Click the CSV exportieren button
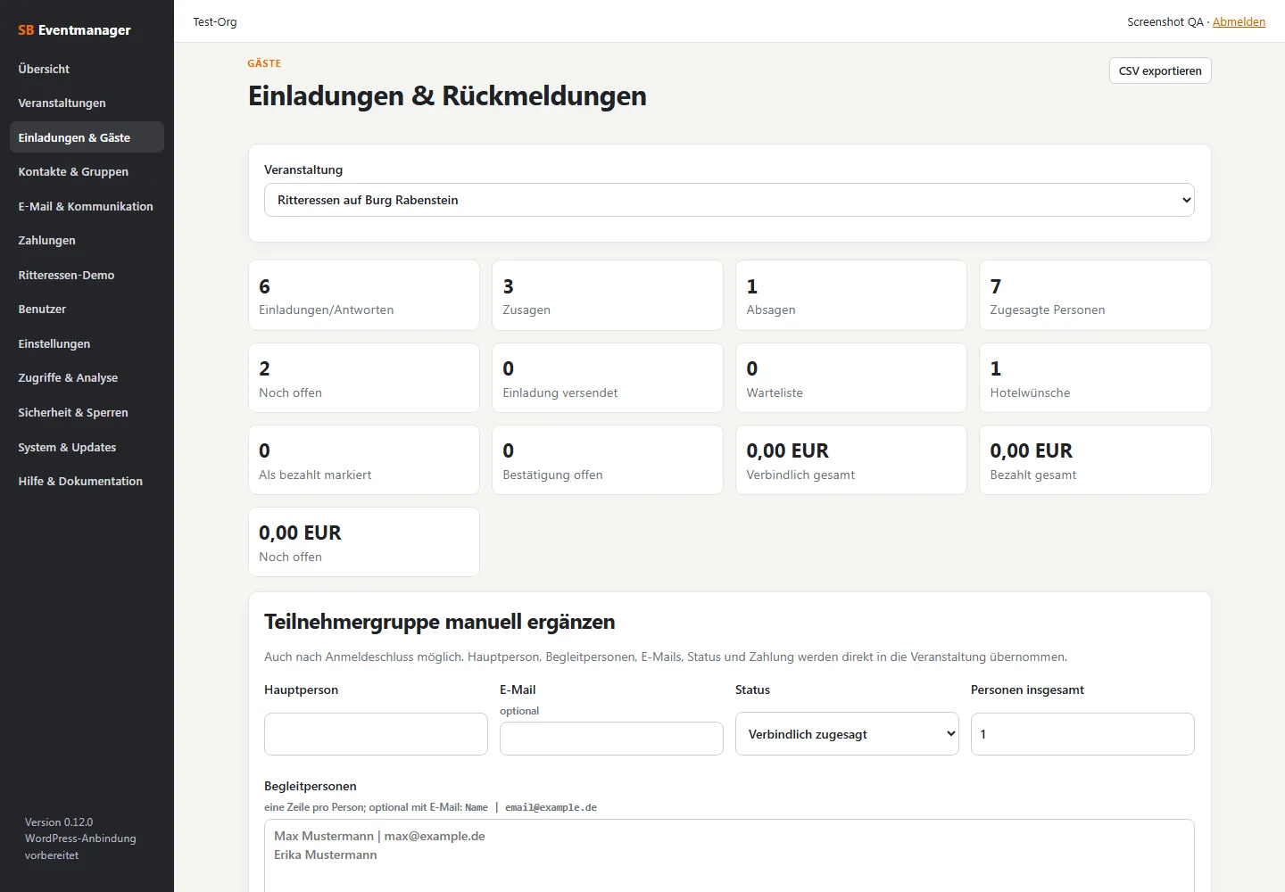The image size is (1285, 892). click(1160, 70)
